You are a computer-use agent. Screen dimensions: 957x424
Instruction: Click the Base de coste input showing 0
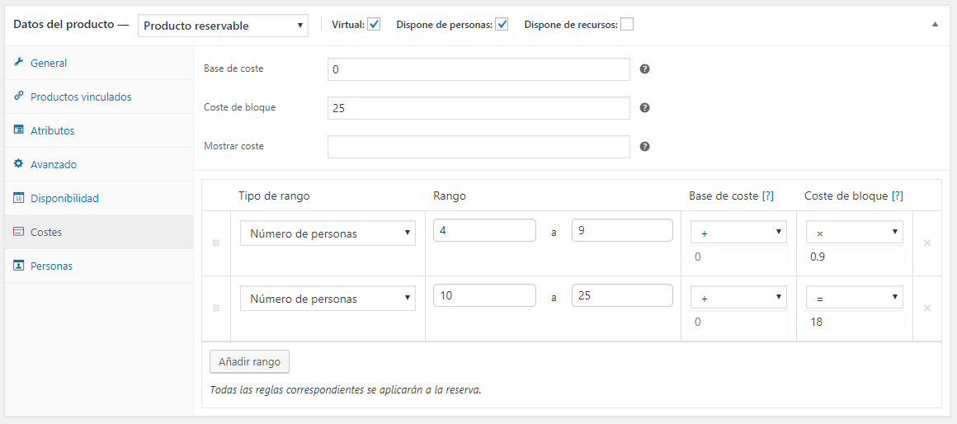click(x=478, y=69)
